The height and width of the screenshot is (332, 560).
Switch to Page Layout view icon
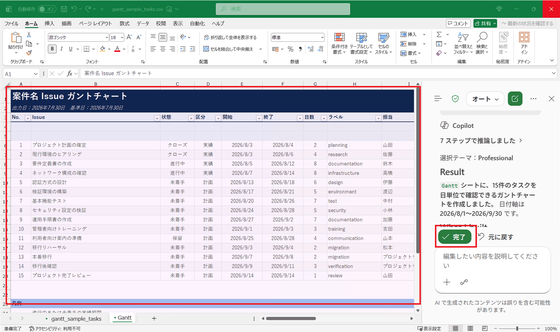[x=470, y=329]
